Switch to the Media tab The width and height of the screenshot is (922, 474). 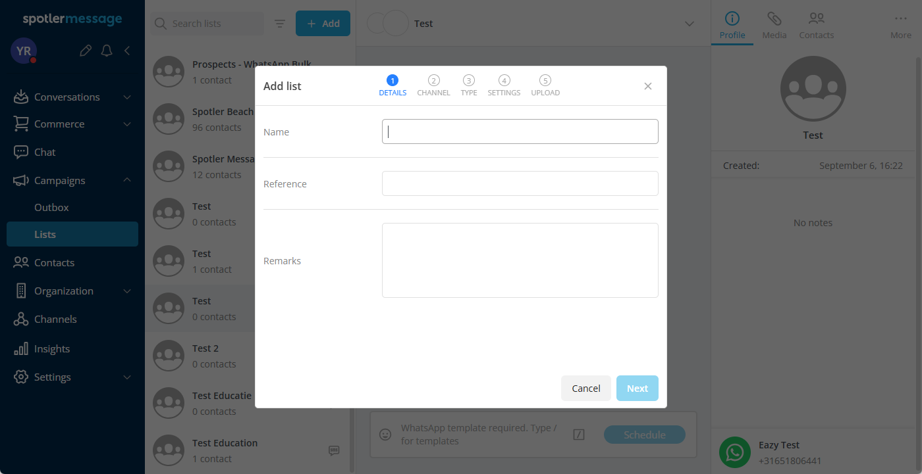[x=774, y=25]
